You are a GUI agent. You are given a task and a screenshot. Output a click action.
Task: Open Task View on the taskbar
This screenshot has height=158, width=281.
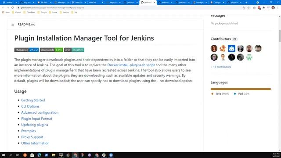pyautogui.click(x=18, y=155)
